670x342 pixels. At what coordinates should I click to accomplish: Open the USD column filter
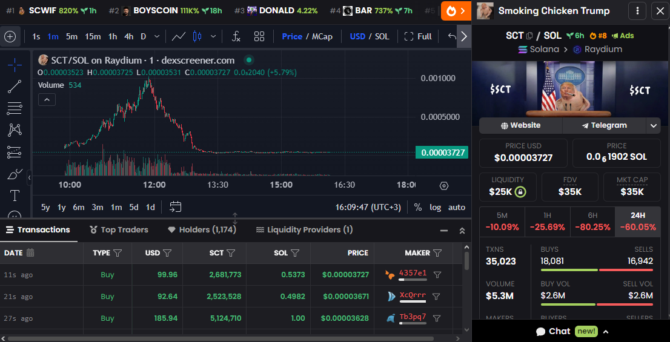168,253
